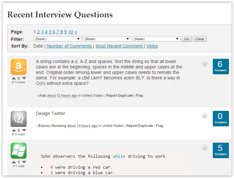
Task: Click the gray question-mark company icon
Action: pyautogui.click(x=19, y=119)
